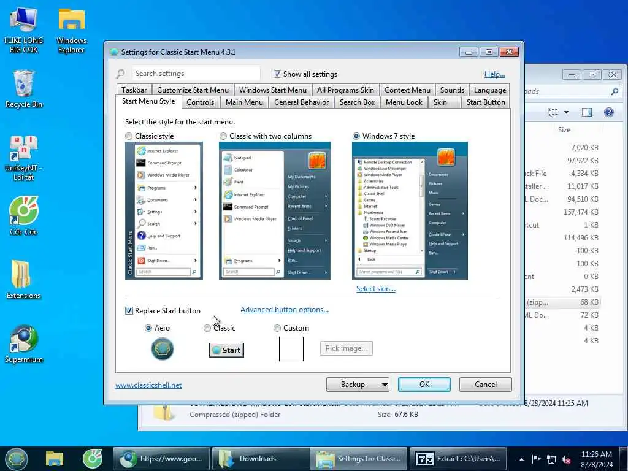The width and height of the screenshot is (628, 471).
Task: Open the Help link
Action: [495, 74]
